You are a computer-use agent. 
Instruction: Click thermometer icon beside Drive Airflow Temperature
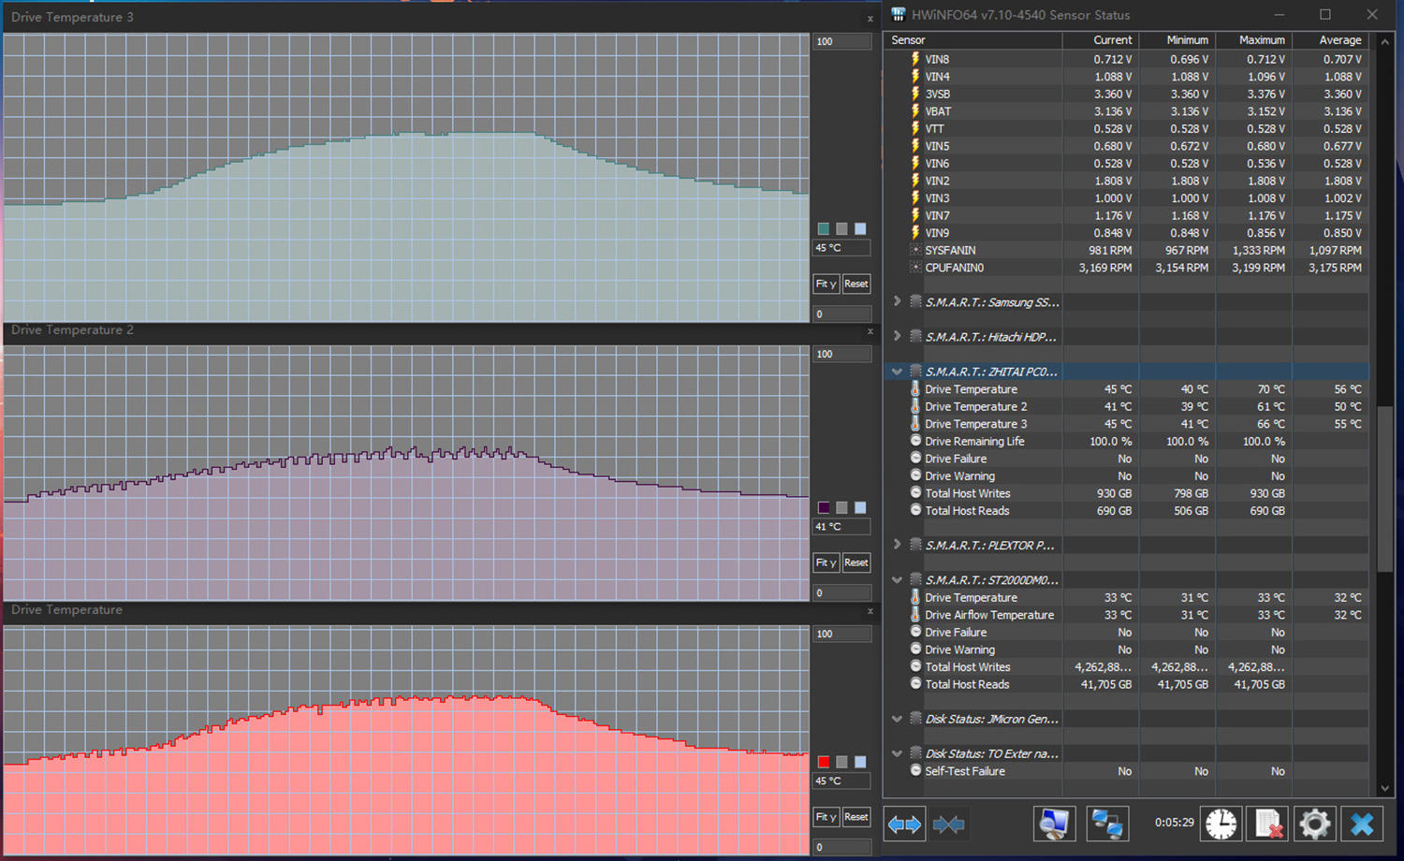(915, 615)
